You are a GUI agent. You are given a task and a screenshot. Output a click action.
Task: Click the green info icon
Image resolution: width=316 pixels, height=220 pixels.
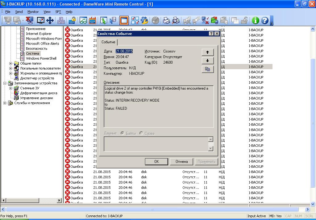coord(255,20)
